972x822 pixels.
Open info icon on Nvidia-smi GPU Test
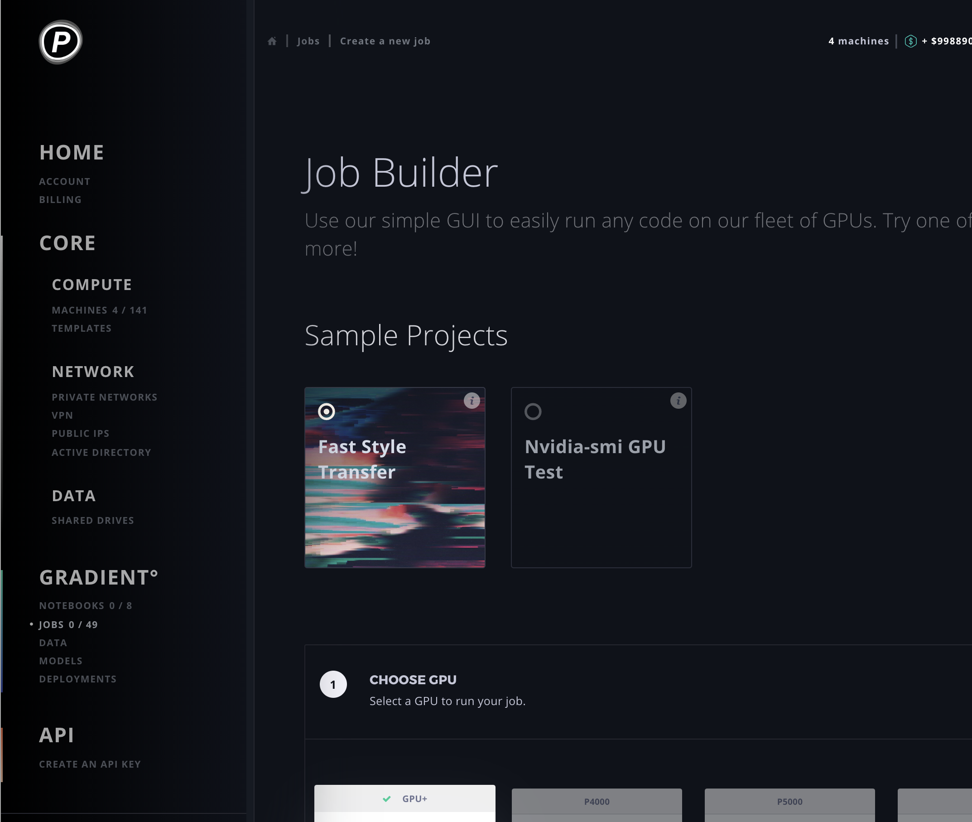click(678, 401)
